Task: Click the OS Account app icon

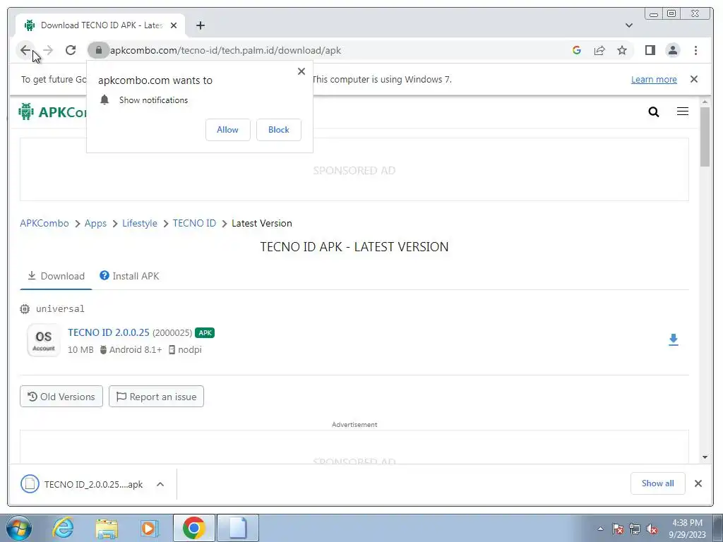Action: coord(44,341)
